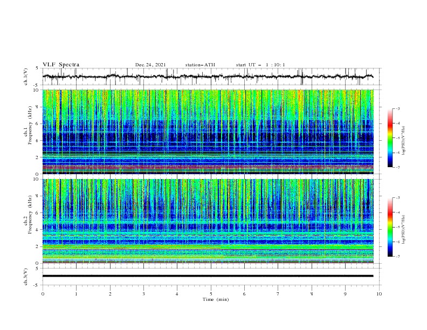The width and height of the screenshot is (427, 330).
Task: Click the log(PSD) label beside ch.2 colorbar
Action: [x=404, y=229]
